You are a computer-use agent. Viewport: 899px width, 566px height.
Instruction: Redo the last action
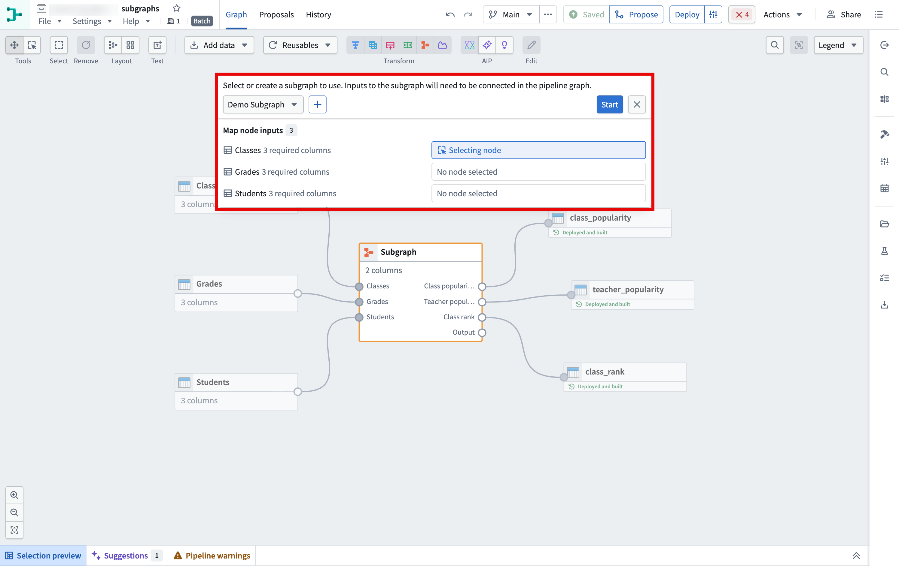[x=468, y=14]
